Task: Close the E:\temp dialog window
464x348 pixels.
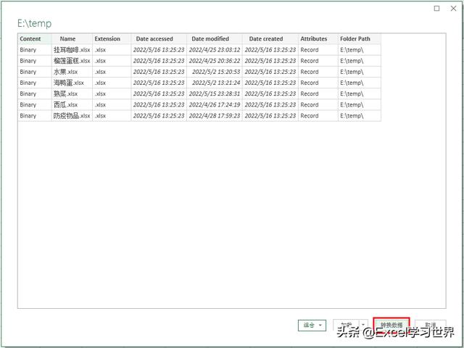Action: 454,9
